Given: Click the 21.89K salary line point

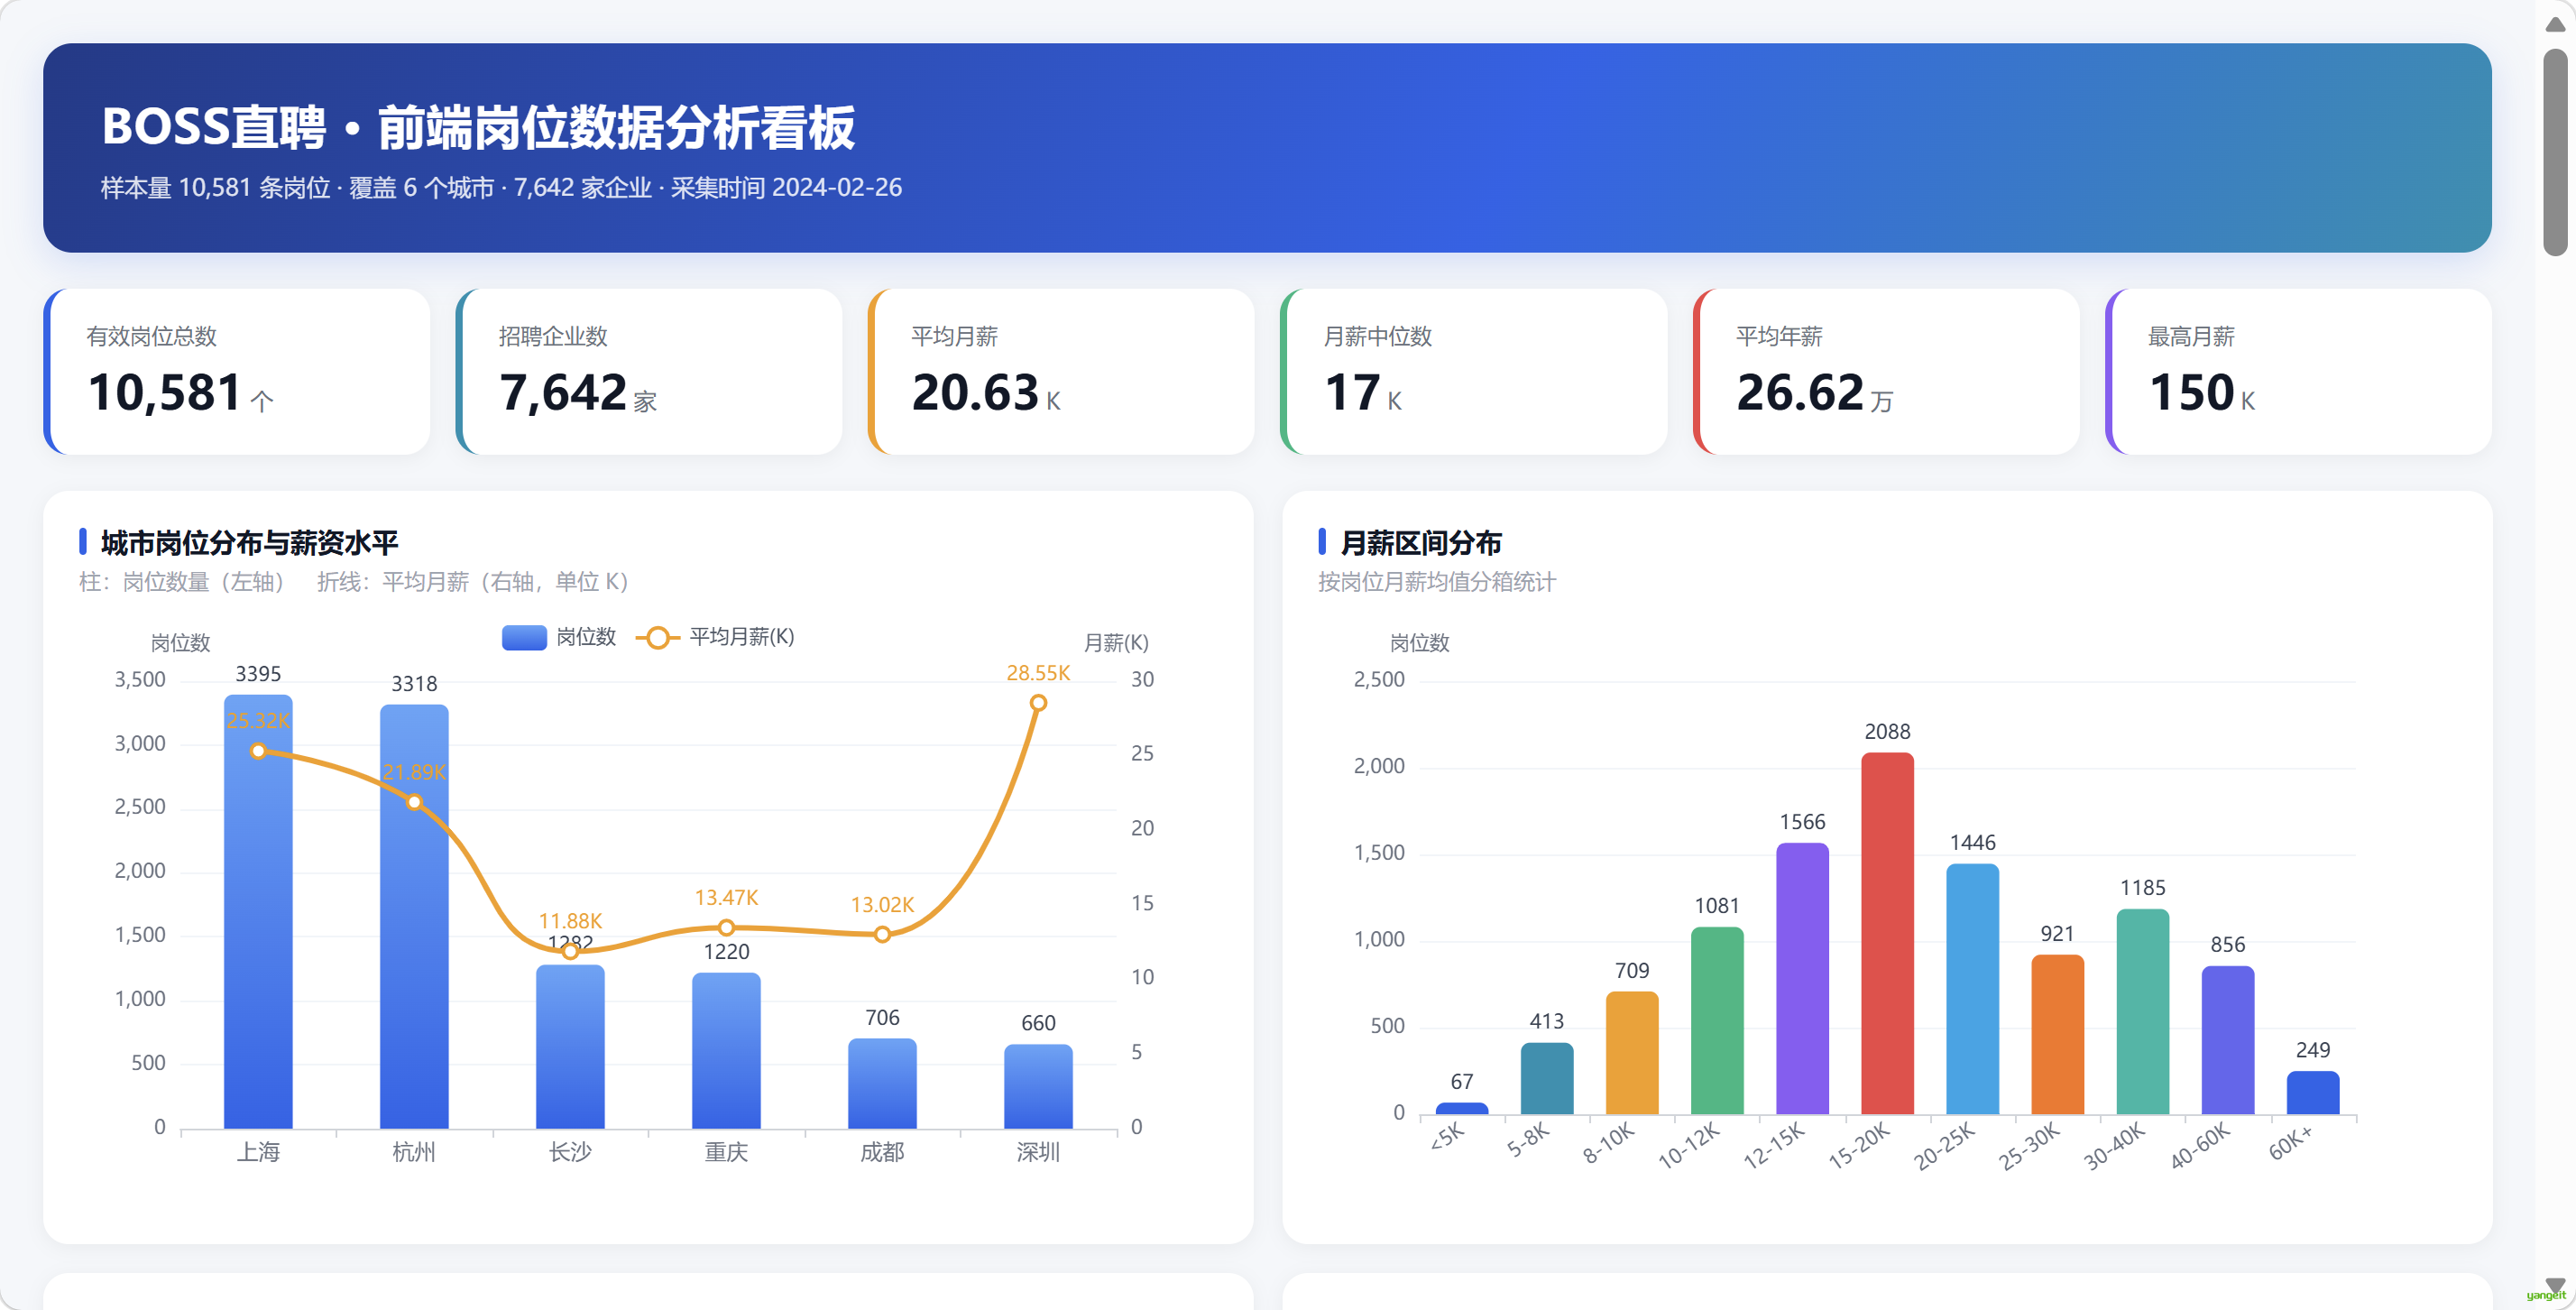Looking at the screenshot, I should [x=414, y=802].
